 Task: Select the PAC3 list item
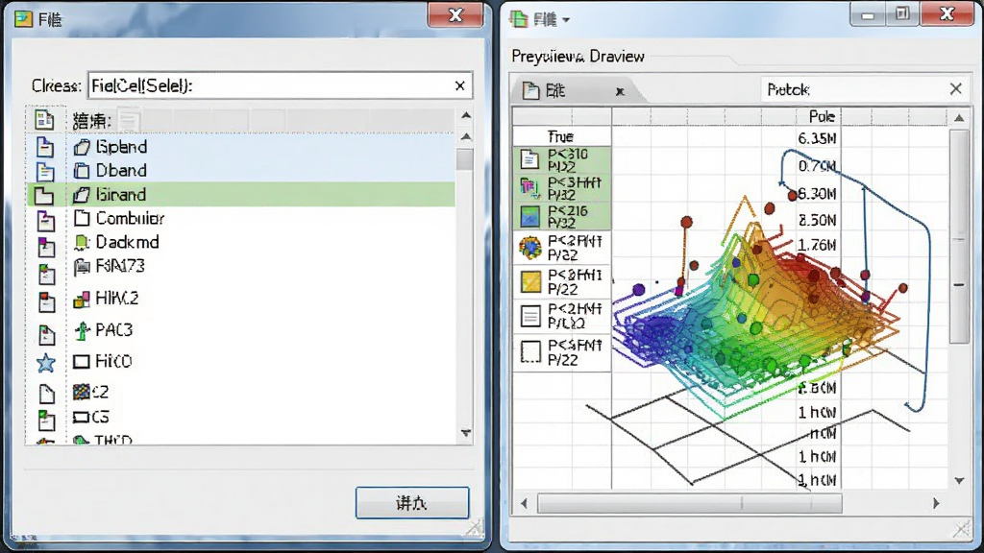[260, 330]
